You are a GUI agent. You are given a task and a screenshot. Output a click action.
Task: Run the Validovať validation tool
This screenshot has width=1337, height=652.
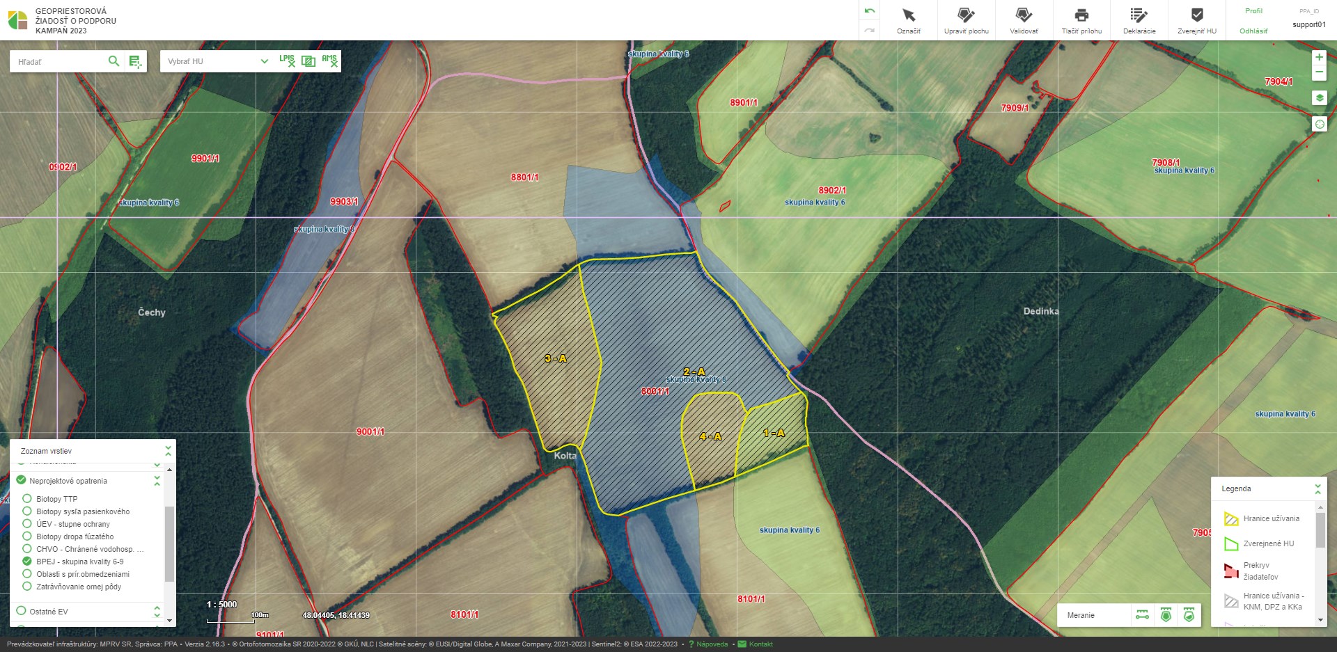pos(1024,20)
